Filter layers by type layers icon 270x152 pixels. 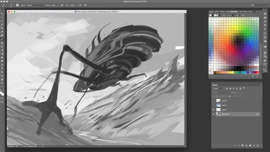234,89
